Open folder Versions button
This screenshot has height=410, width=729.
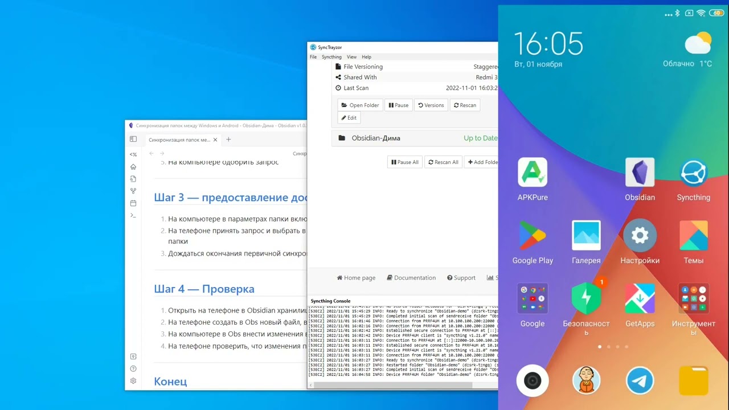pyautogui.click(x=431, y=105)
